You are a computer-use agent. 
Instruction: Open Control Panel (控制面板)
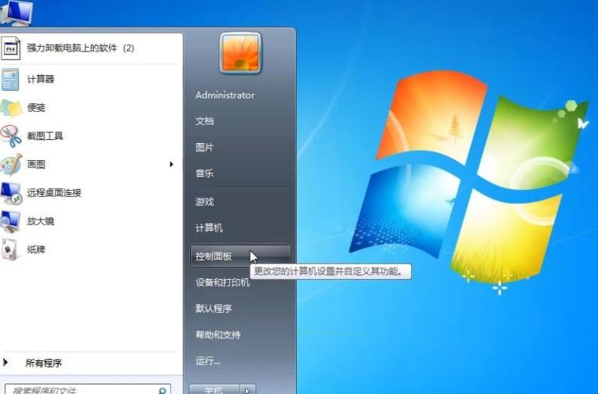pyautogui.click(x=240, y=256)
